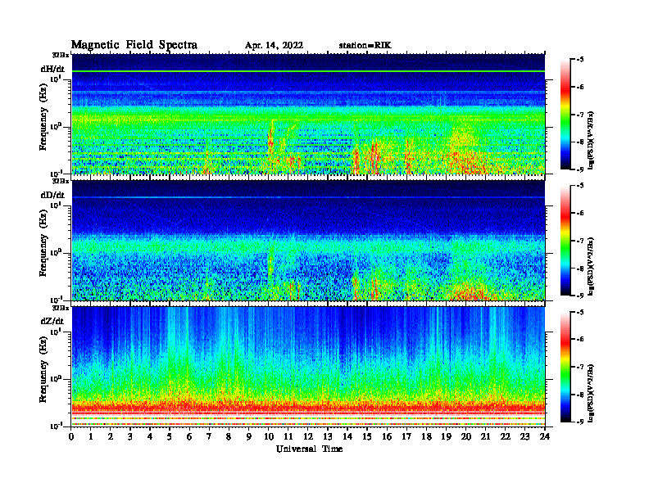Click the hour 11 tick label
Screen dimensions: 649x501
point(288,436)
